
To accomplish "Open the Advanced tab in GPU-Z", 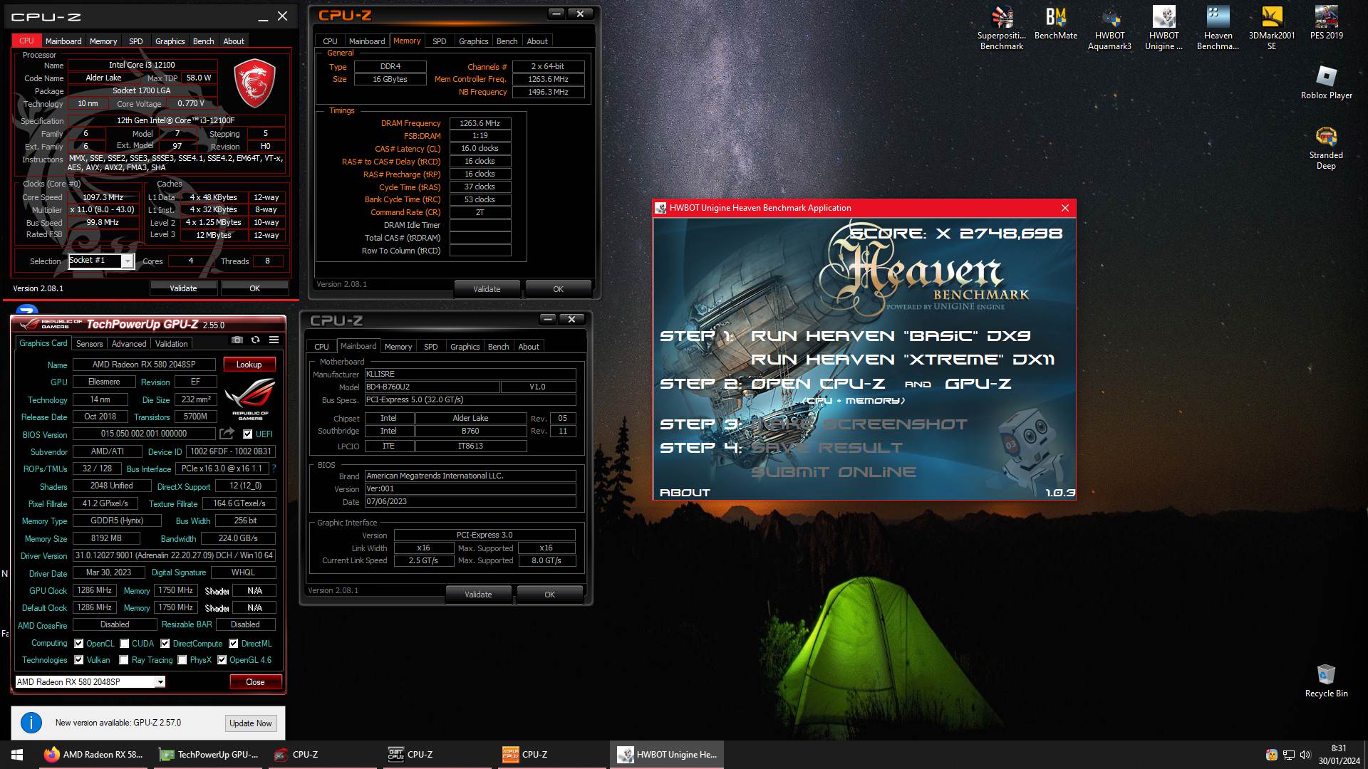I will point(129,344).
